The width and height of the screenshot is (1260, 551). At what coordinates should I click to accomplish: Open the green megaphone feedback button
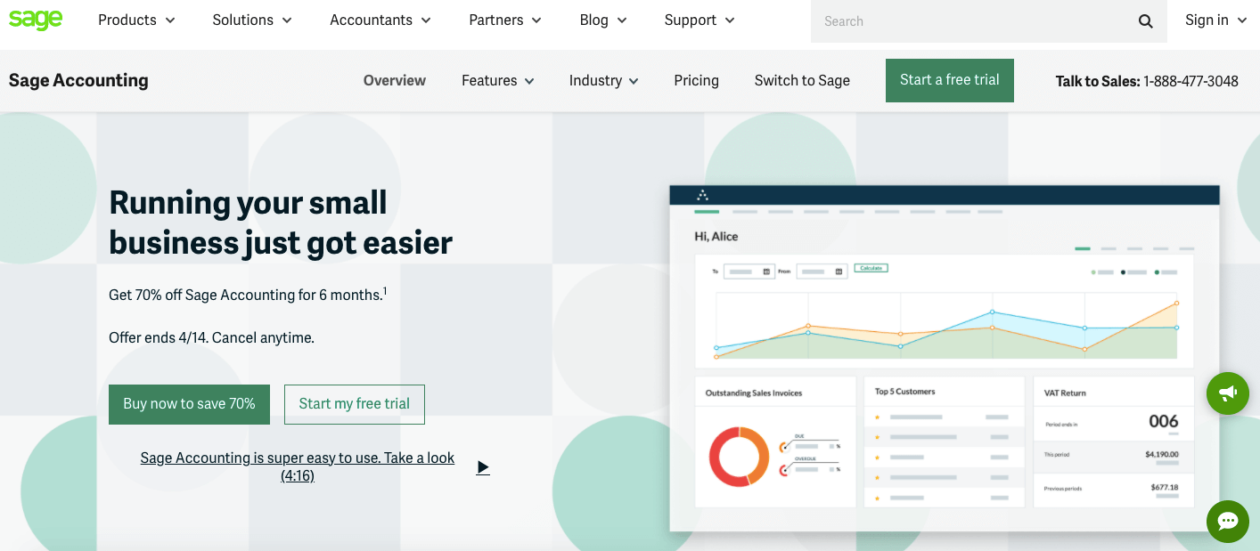coord(1227,393)
